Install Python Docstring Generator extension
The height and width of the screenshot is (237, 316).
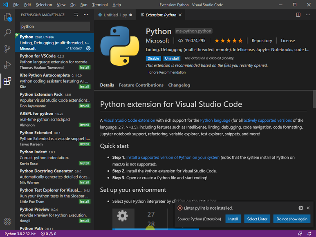coord(85,182)
